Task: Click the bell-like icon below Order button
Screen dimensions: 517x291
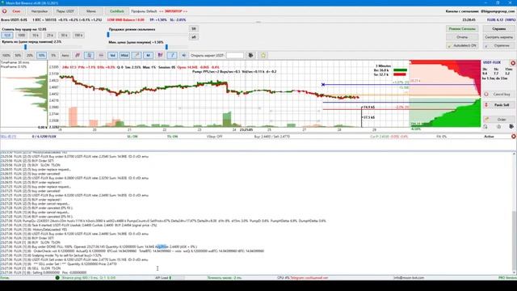Action: pyautogui.click(x=485, y=127)
